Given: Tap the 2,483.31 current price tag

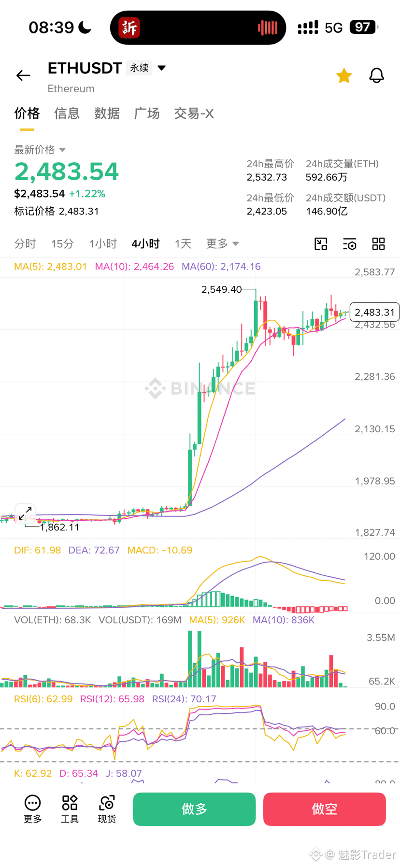Looking at the screenshot, I should pyautogui.click(x=374, y=312).
